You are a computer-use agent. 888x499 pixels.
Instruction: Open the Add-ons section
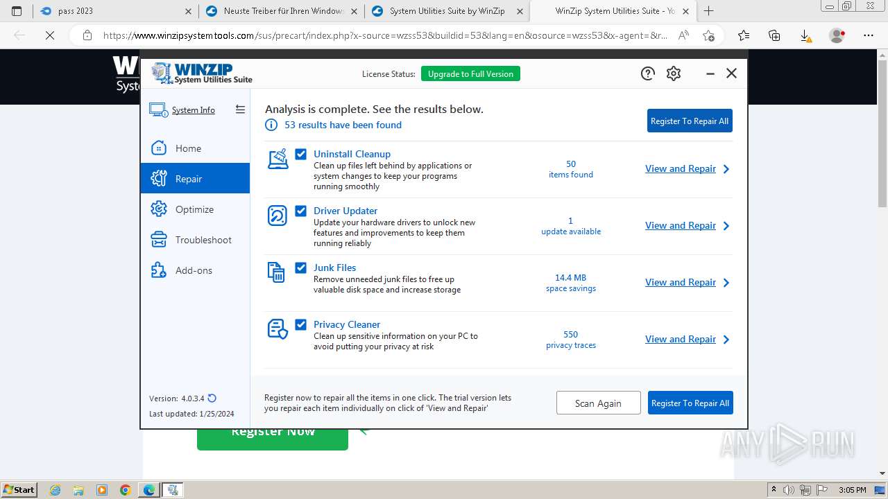(195, 270)
